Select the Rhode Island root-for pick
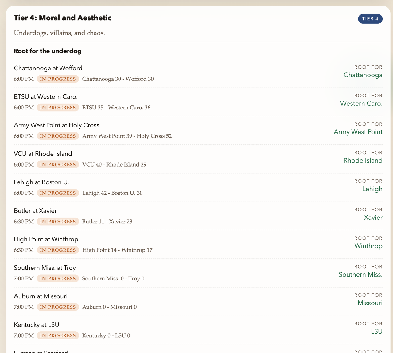 [363, 161]
